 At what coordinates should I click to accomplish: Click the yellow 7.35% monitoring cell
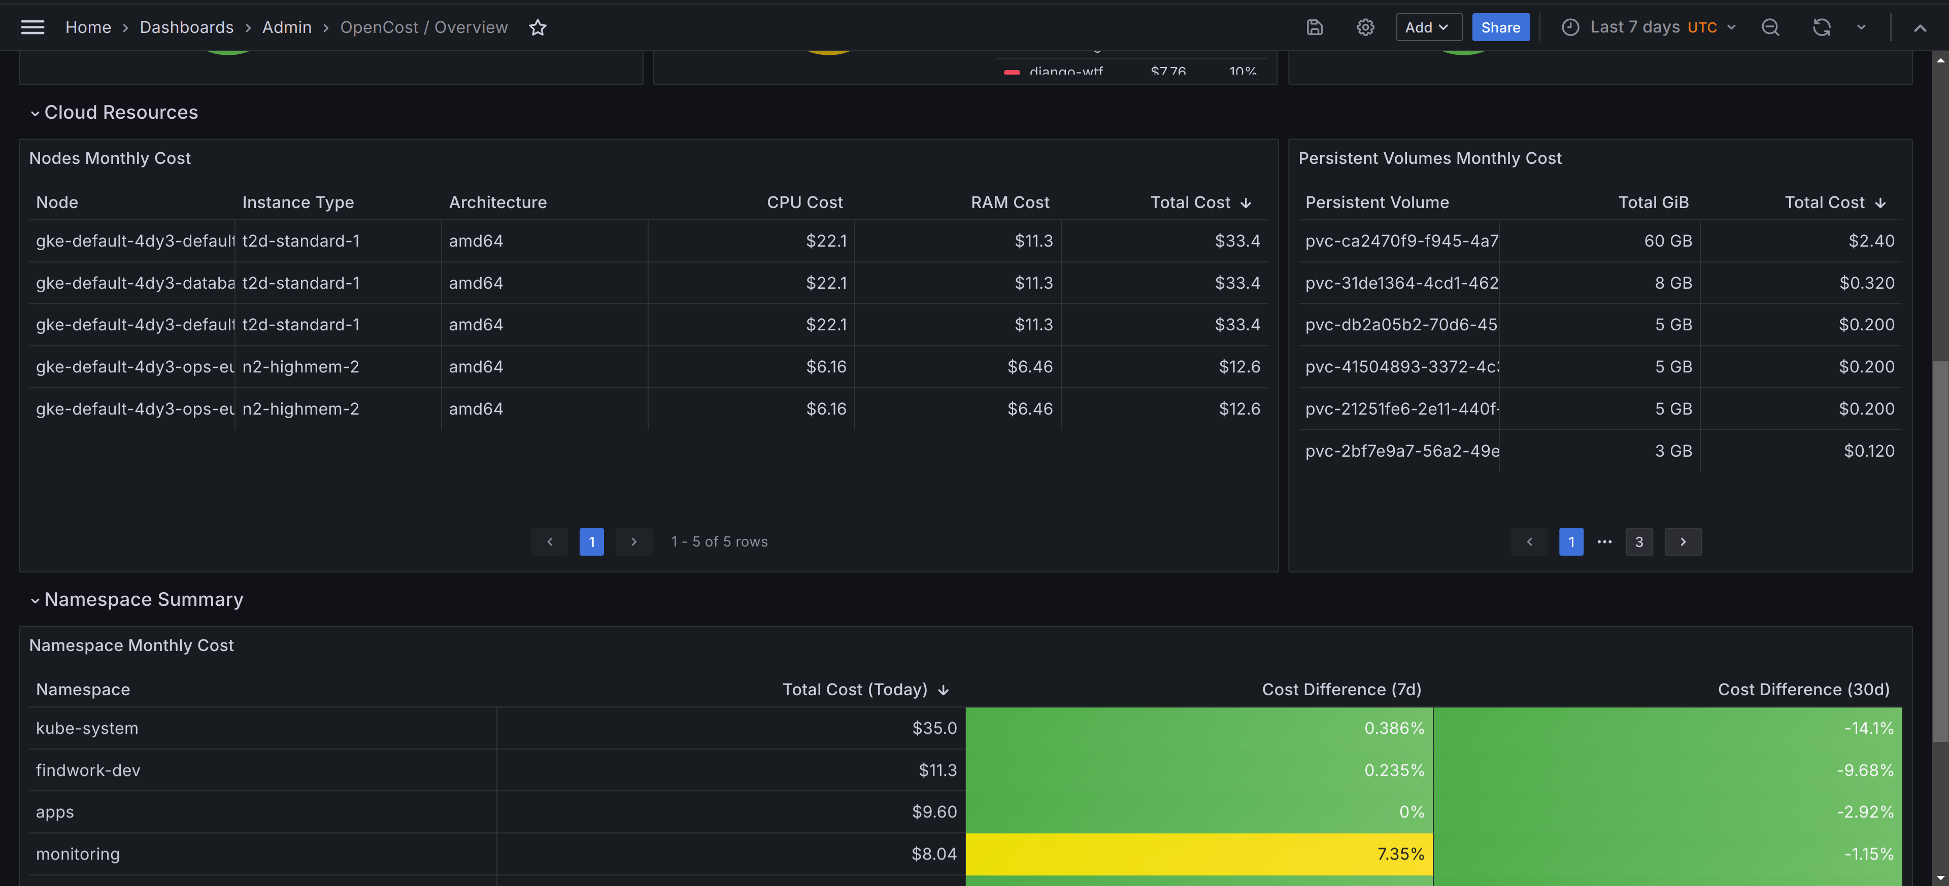click(1198, 854)
